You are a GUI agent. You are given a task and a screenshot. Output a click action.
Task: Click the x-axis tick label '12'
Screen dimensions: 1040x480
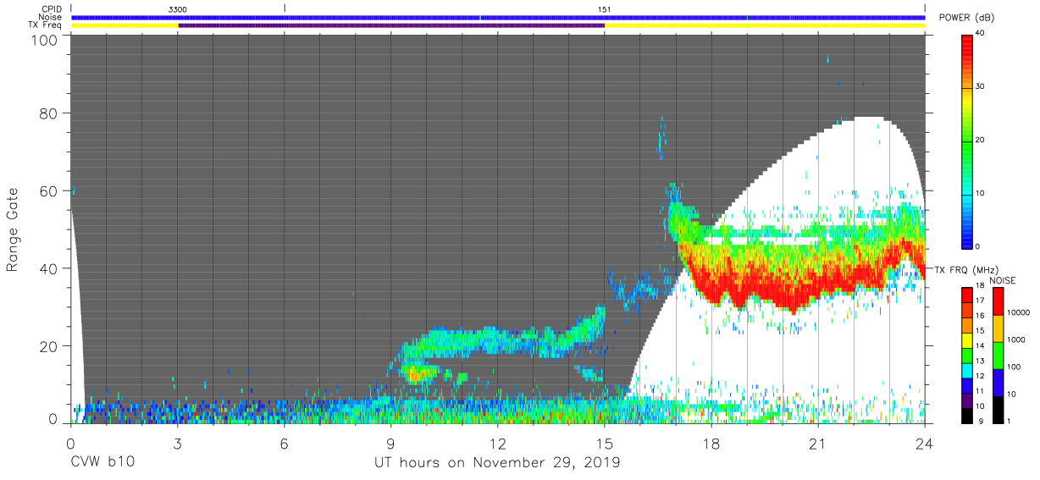[498, 444]
